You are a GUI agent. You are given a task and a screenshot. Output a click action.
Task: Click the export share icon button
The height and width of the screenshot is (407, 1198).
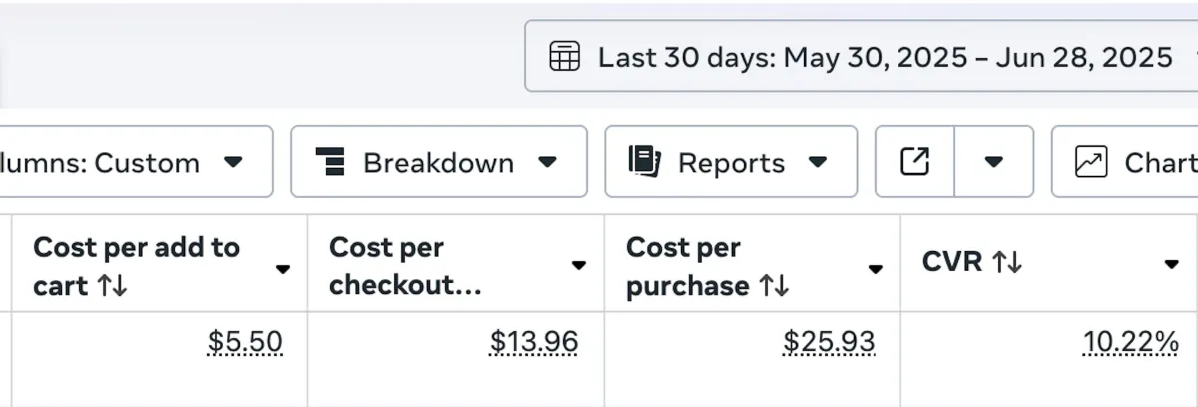pyautogui.click(x=914, y=161)
